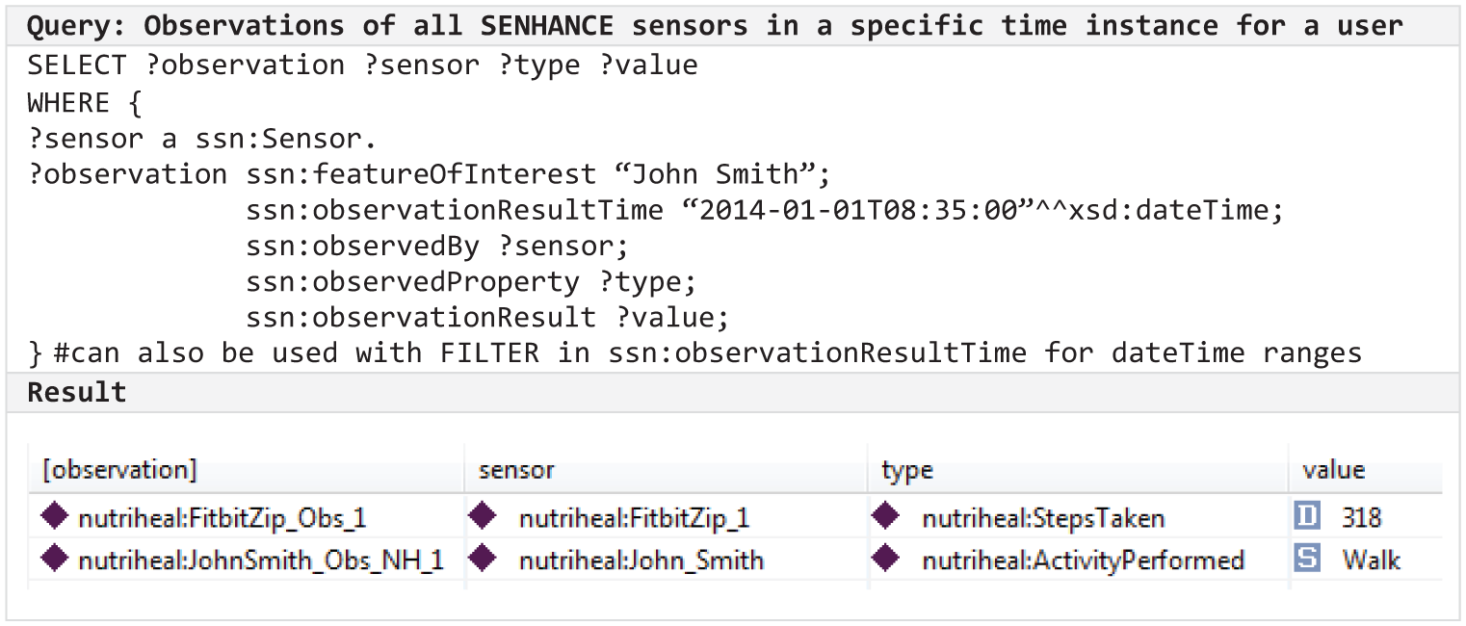Sort results by the [observation] column header
Screen dimensions: 1466x626
coord(247,469)
